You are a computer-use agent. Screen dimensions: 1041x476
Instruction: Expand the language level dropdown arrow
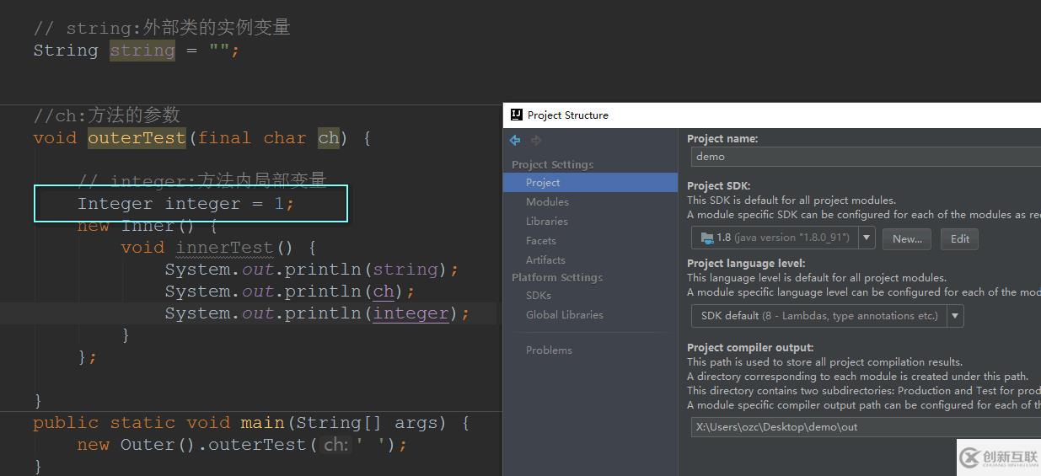(x=955, y=316)
